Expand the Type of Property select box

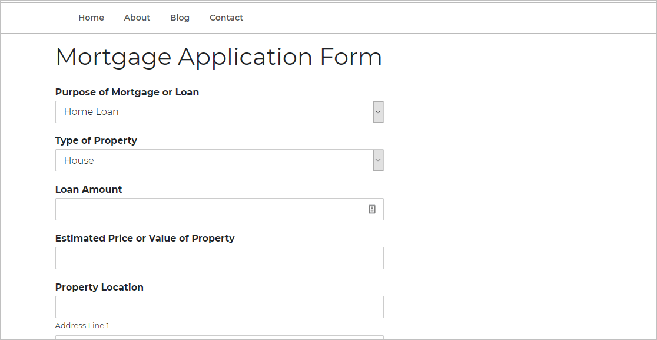click(219, 160)
